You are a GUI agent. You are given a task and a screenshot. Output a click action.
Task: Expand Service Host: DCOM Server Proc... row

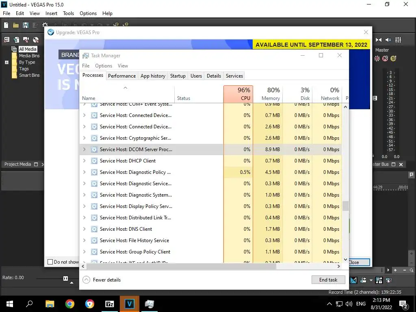84,149
